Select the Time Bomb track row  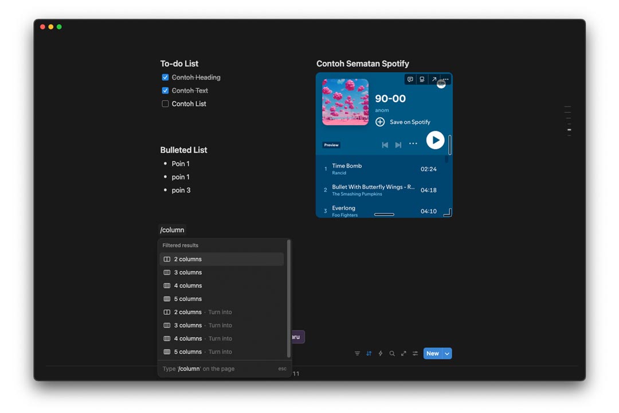381,169
